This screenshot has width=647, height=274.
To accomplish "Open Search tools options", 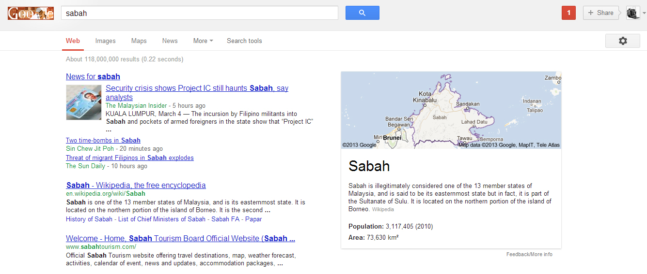I will click(x=244, y=41).
